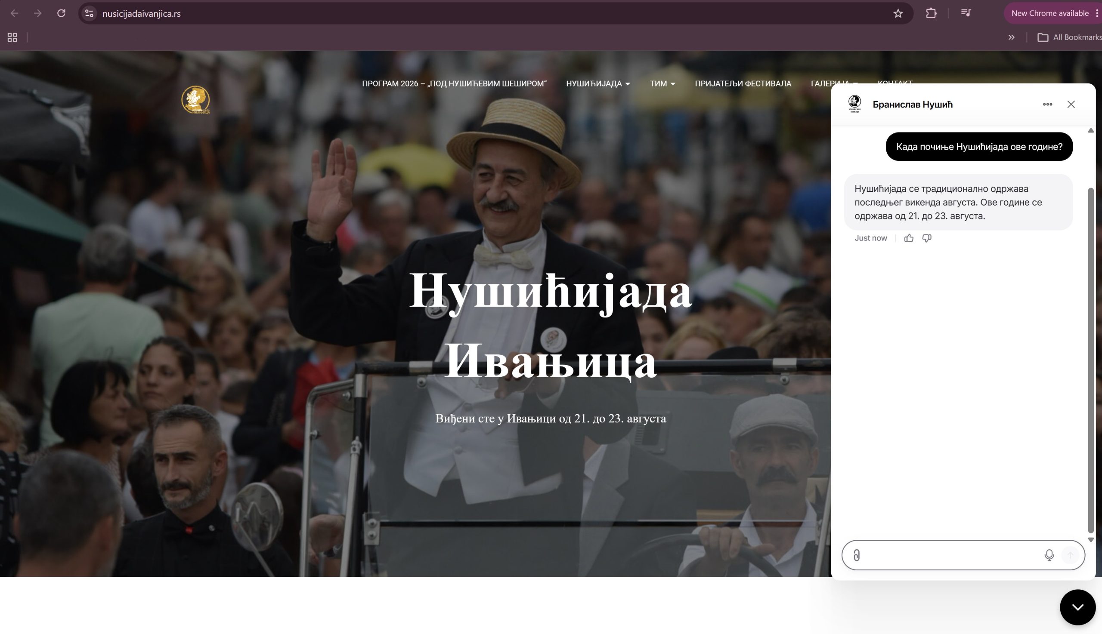Viewport: 1102px width, 634px height.
Task: Click the Виђени сте у Ивањици subtitle
Action: tap(550, 419)
